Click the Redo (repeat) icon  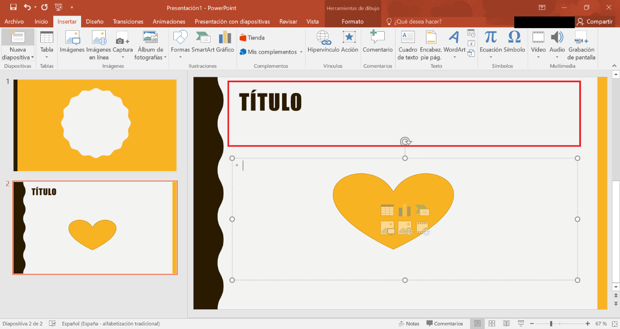[44, 7]
